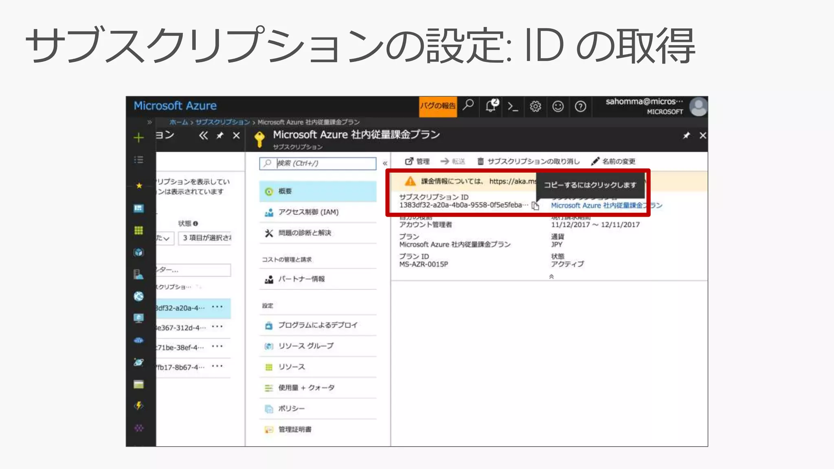Click the feedback smiley icon

point(557,107)
